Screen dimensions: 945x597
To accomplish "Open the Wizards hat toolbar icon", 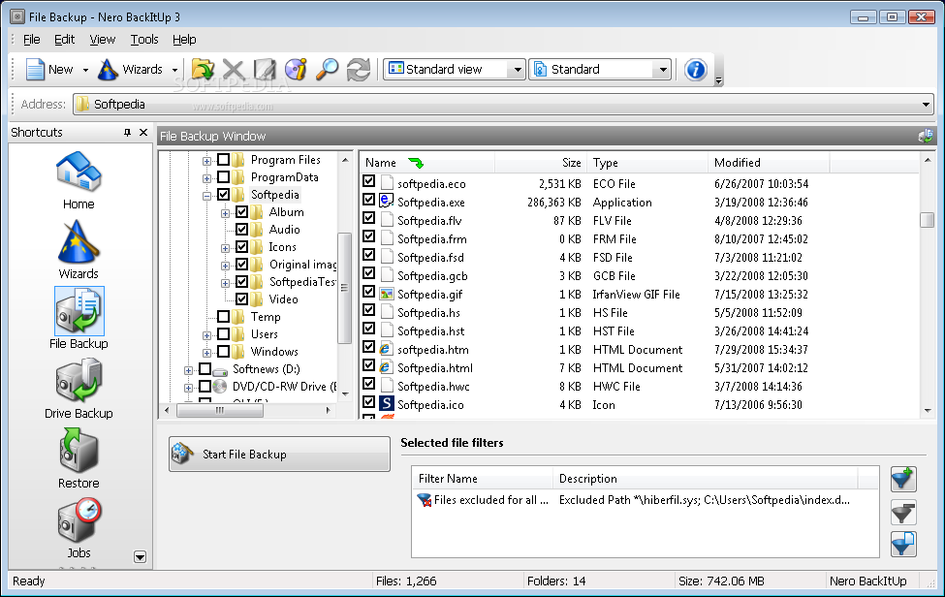I will point(108,69).
